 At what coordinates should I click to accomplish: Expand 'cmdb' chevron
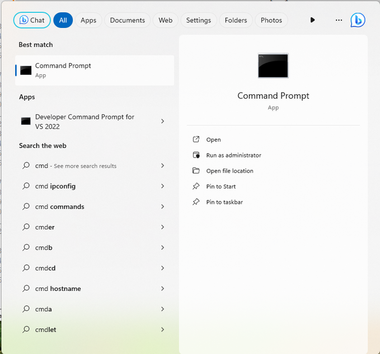tap(163, 247)
